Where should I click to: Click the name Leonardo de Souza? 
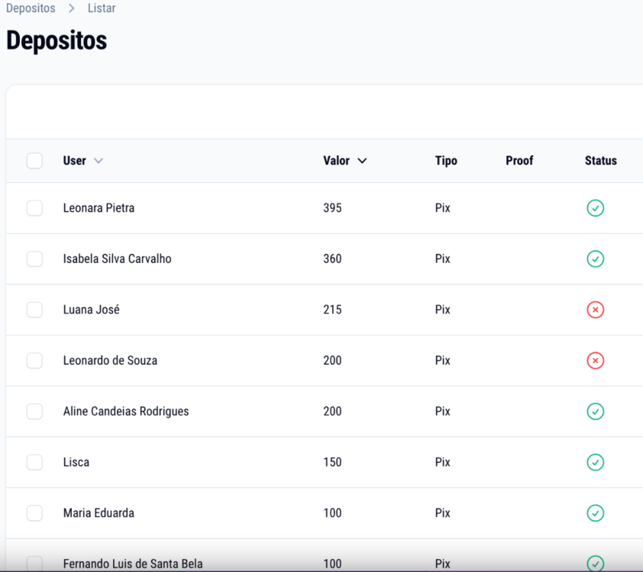pyautogui.click(x=110, y=360)
